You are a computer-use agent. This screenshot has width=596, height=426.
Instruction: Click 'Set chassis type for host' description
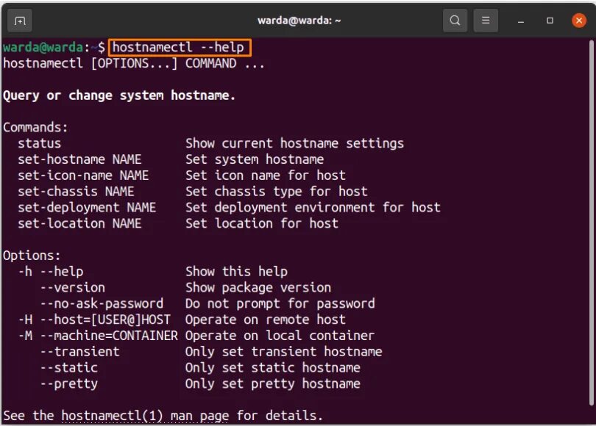(x=277, y=192)
